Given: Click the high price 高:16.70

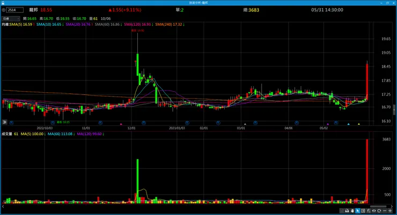Looking at the screenshot, I should coord(46,18).
